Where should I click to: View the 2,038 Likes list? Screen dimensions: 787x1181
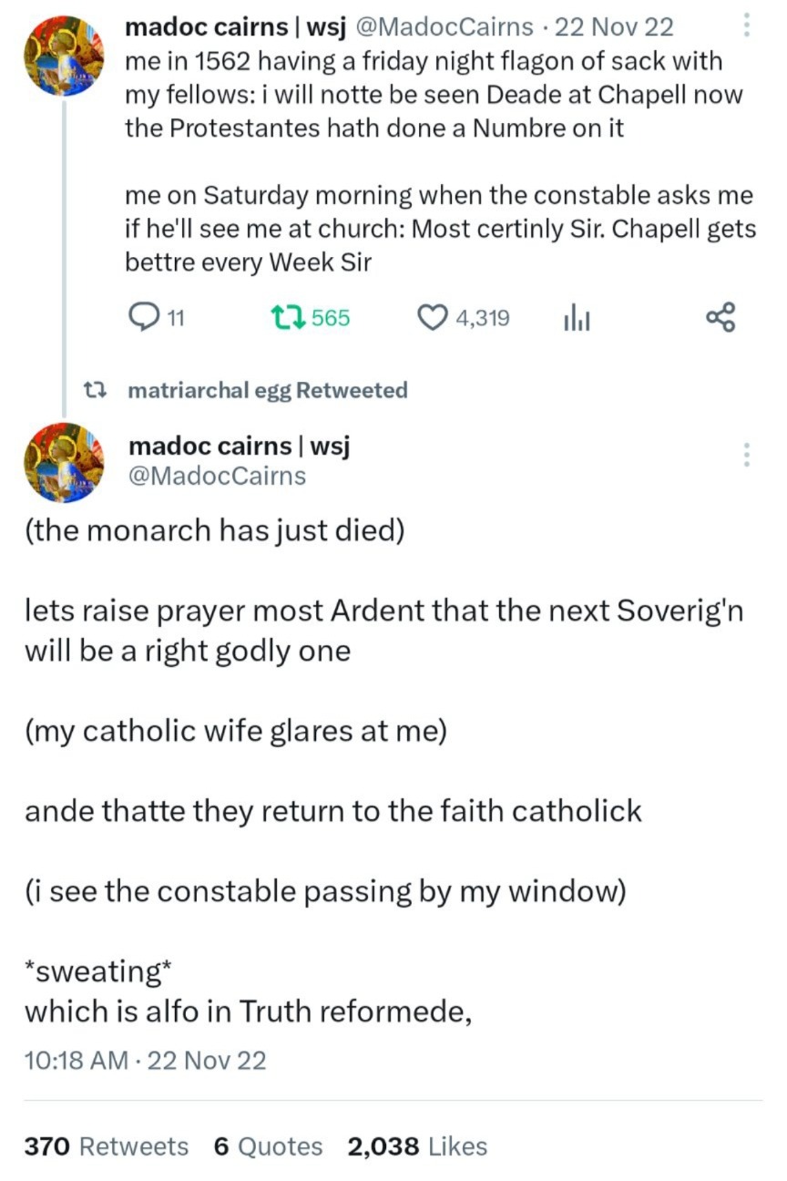(417, 1146)
